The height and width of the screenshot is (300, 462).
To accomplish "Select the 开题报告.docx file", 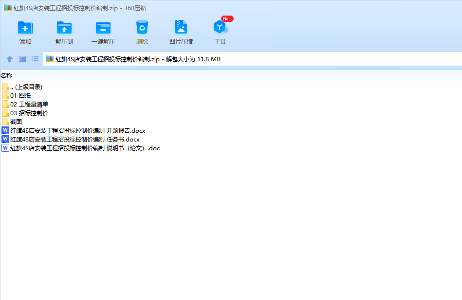I will tap(74, 130).
